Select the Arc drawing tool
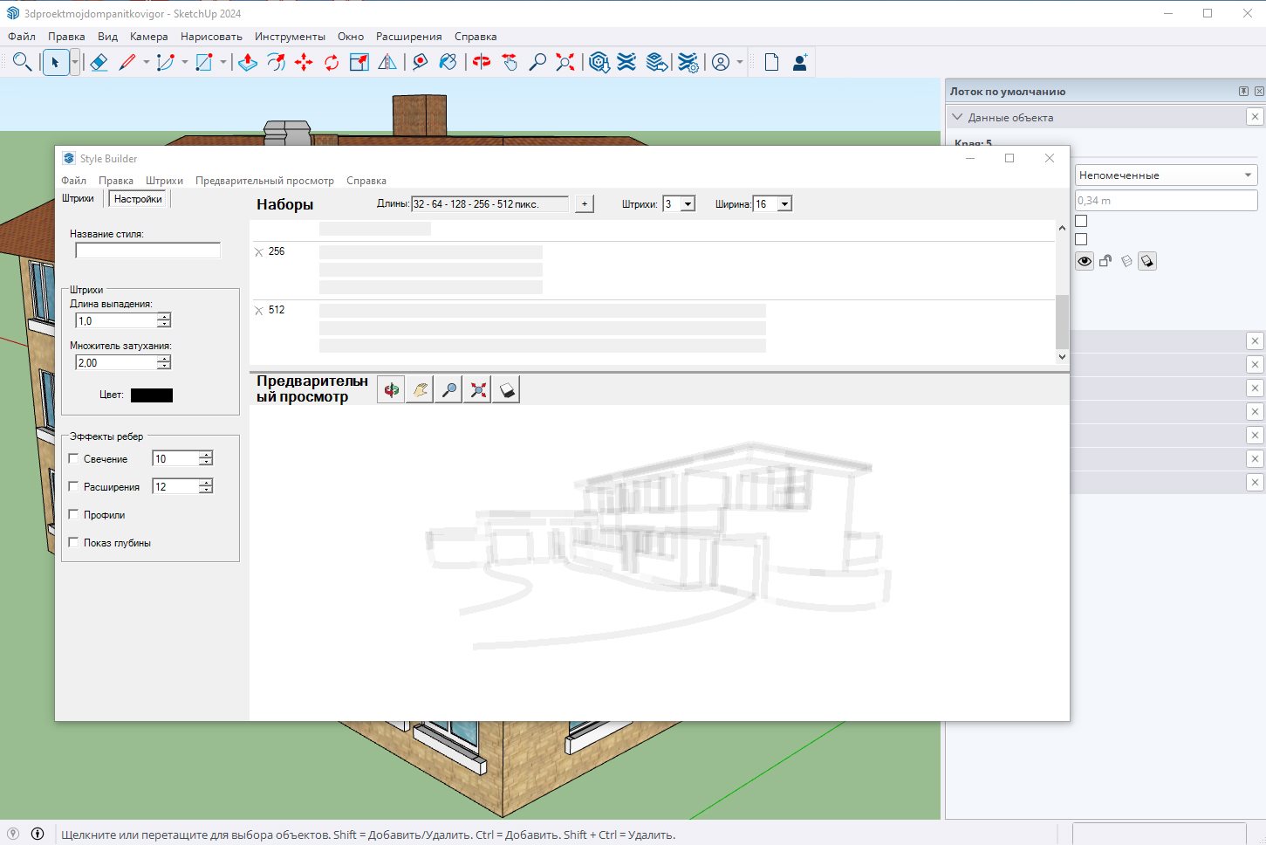1266x845 pixels. (166, 62)
